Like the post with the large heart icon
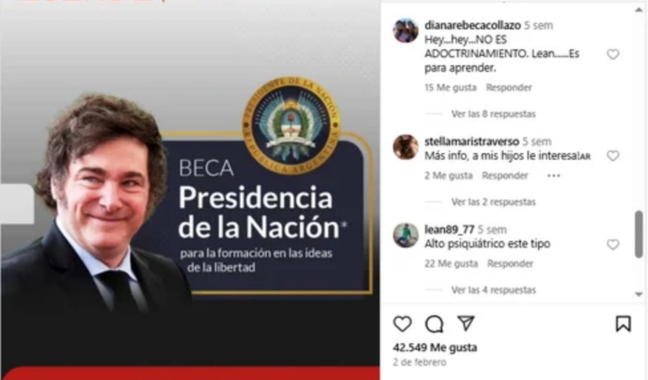648x380 pixels. point(402,324)
